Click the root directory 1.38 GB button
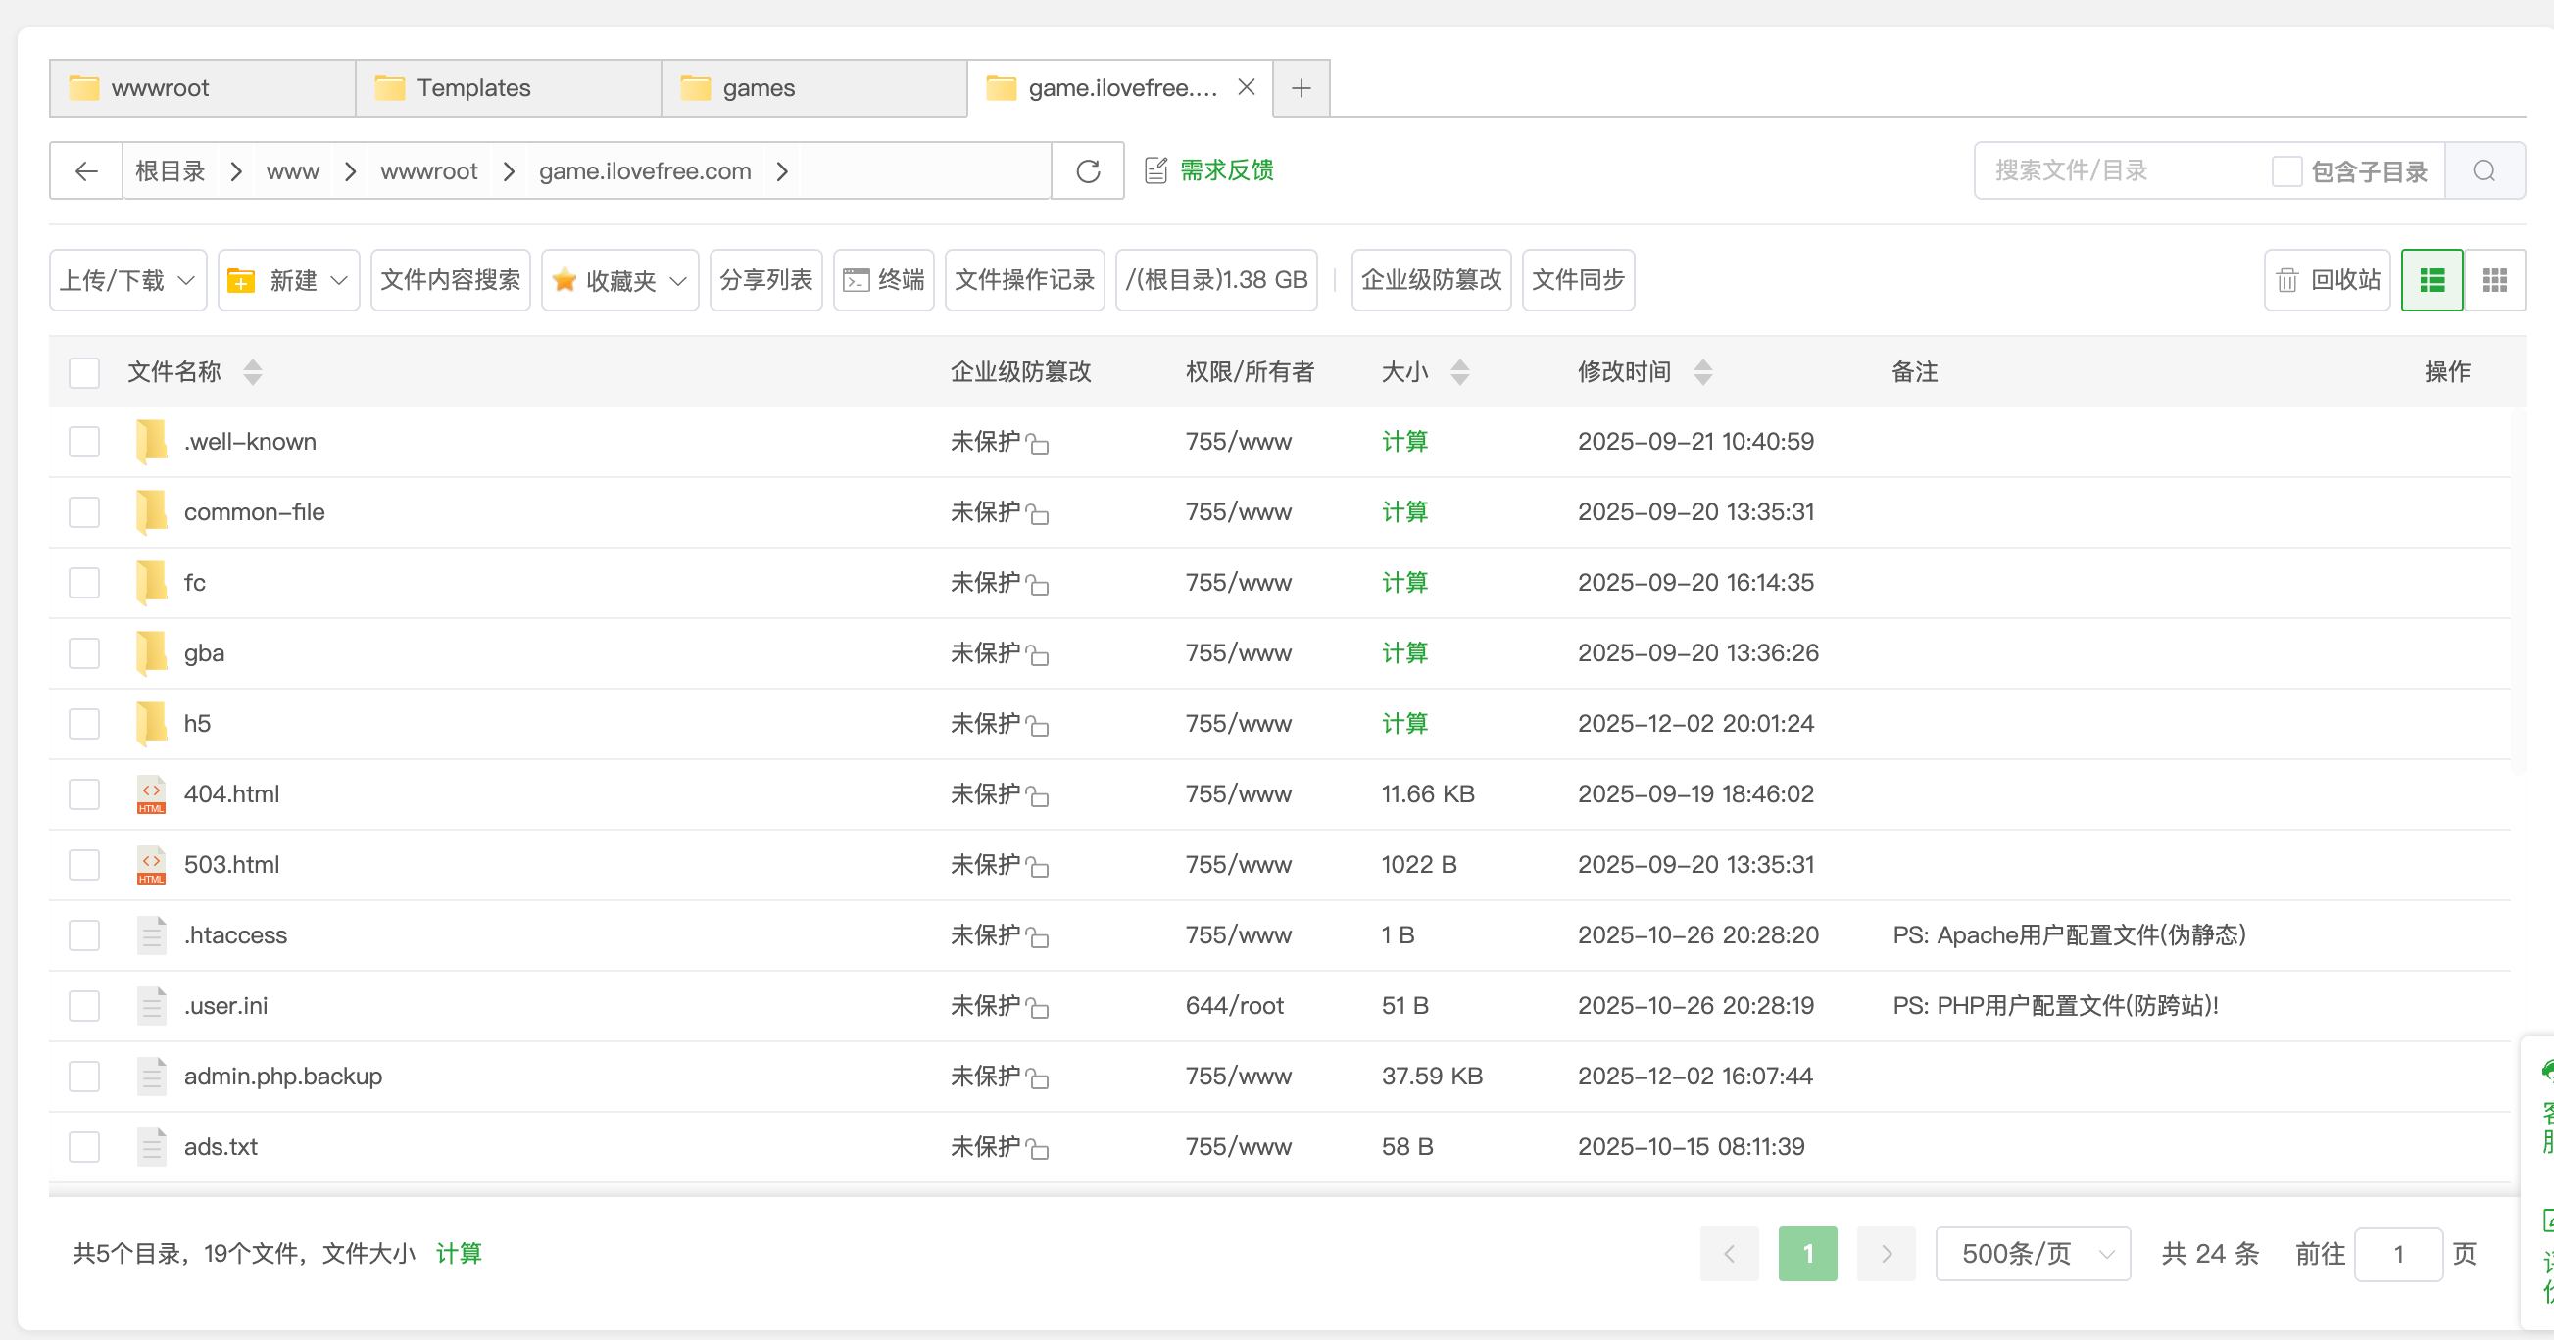The height and width of the screenshot is (1340, 2554). tap(1215, 280)
